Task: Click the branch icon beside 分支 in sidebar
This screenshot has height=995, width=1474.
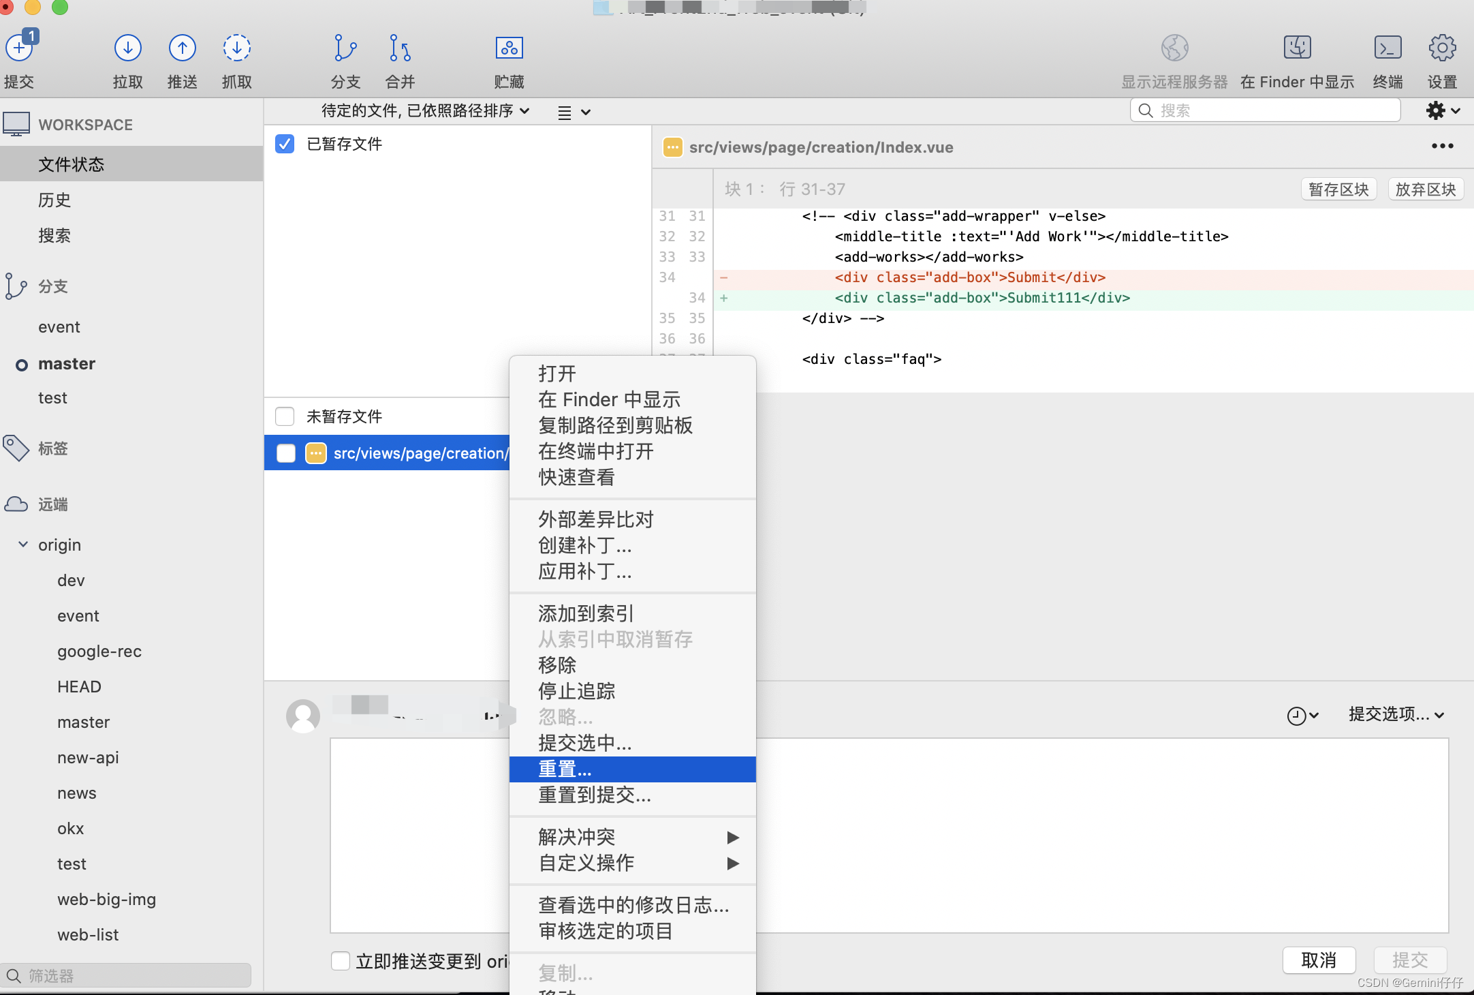Action: (15, 286)
